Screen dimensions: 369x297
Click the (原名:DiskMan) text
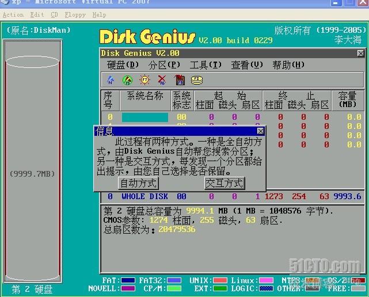[x=39, y=31]
